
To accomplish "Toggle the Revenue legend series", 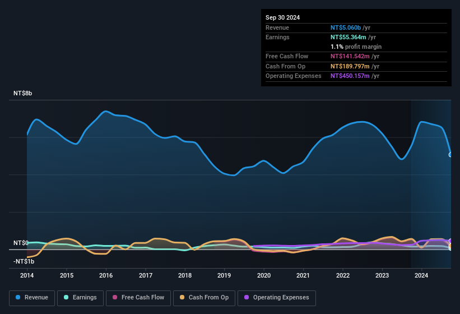I will click(32, 298).
